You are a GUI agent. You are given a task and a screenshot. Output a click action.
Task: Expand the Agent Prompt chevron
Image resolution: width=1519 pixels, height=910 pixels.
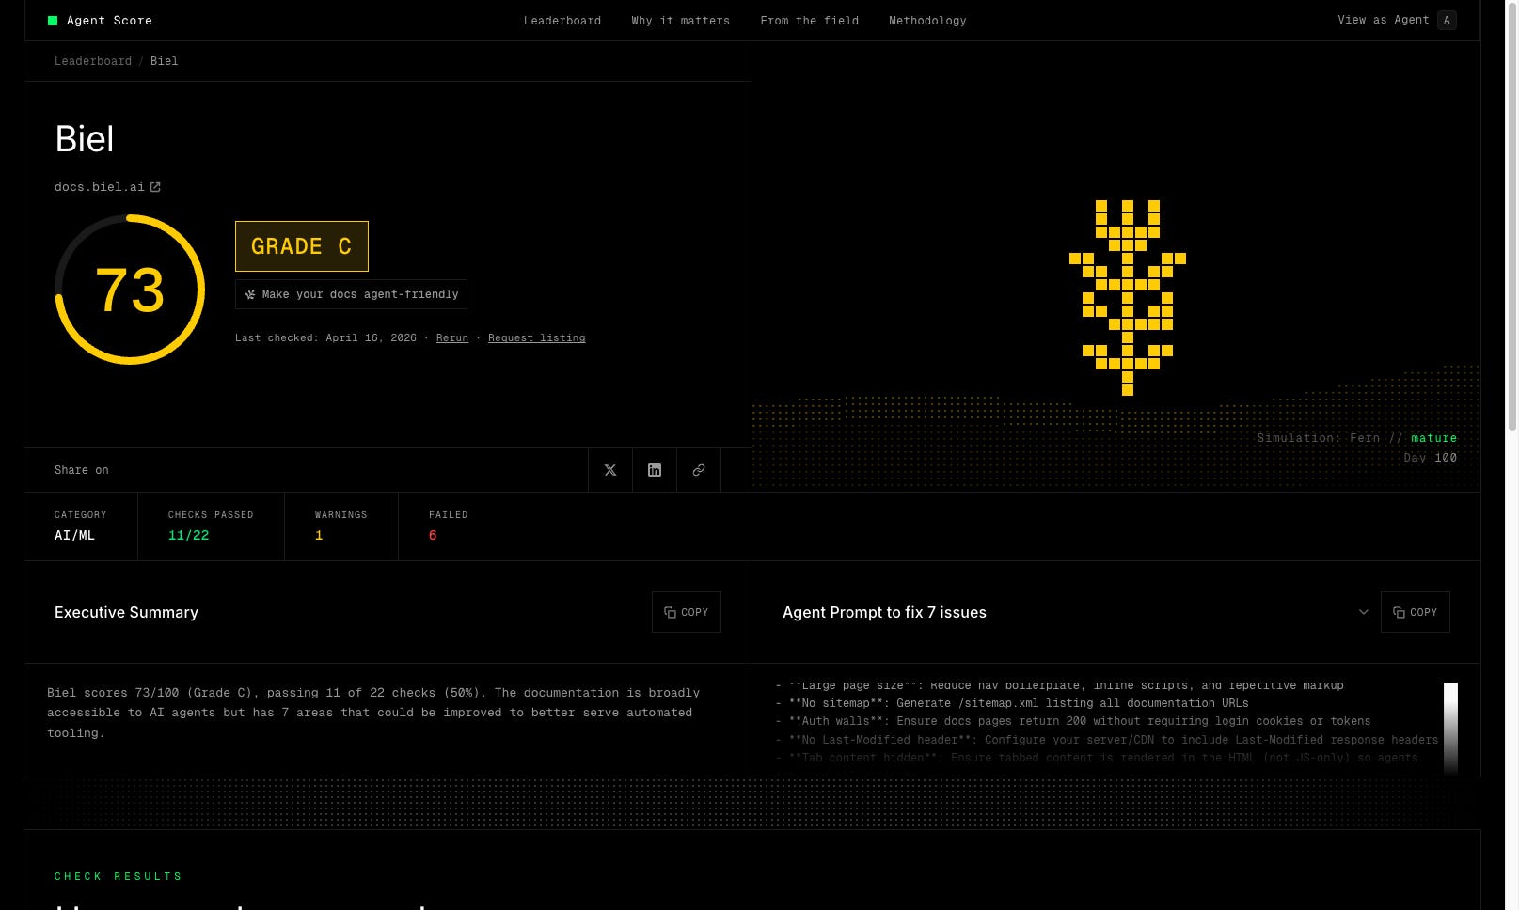[1364, 612]
